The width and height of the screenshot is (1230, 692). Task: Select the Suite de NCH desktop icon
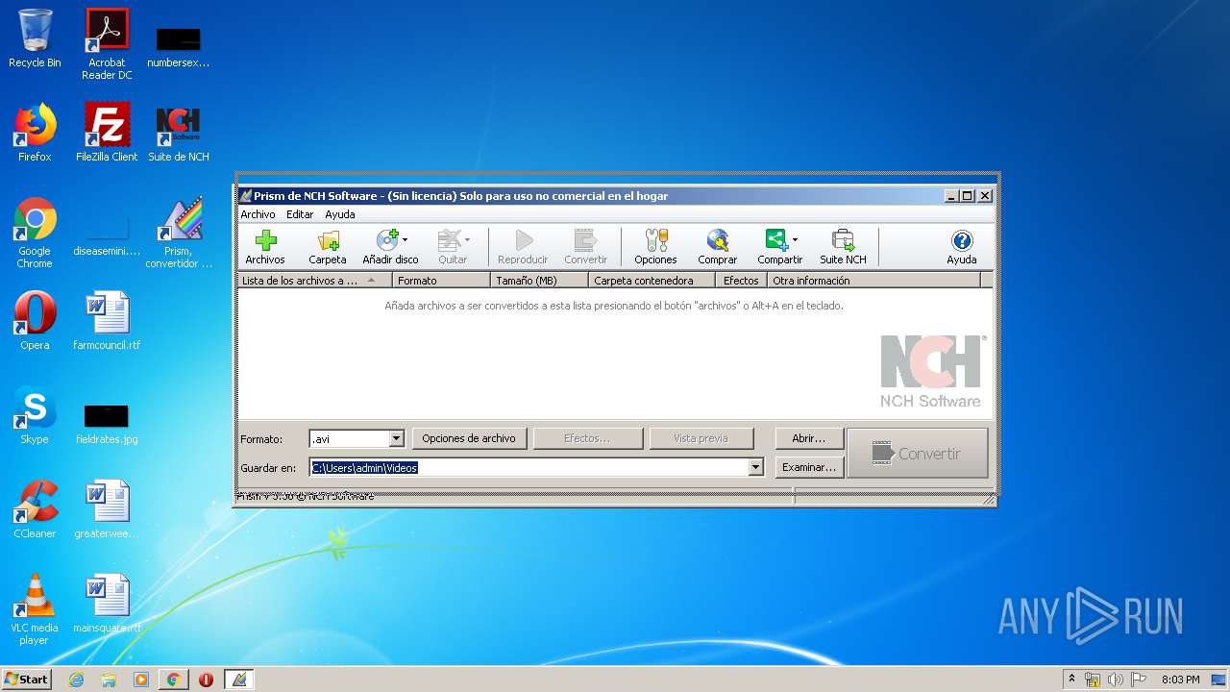coord(179,133)
